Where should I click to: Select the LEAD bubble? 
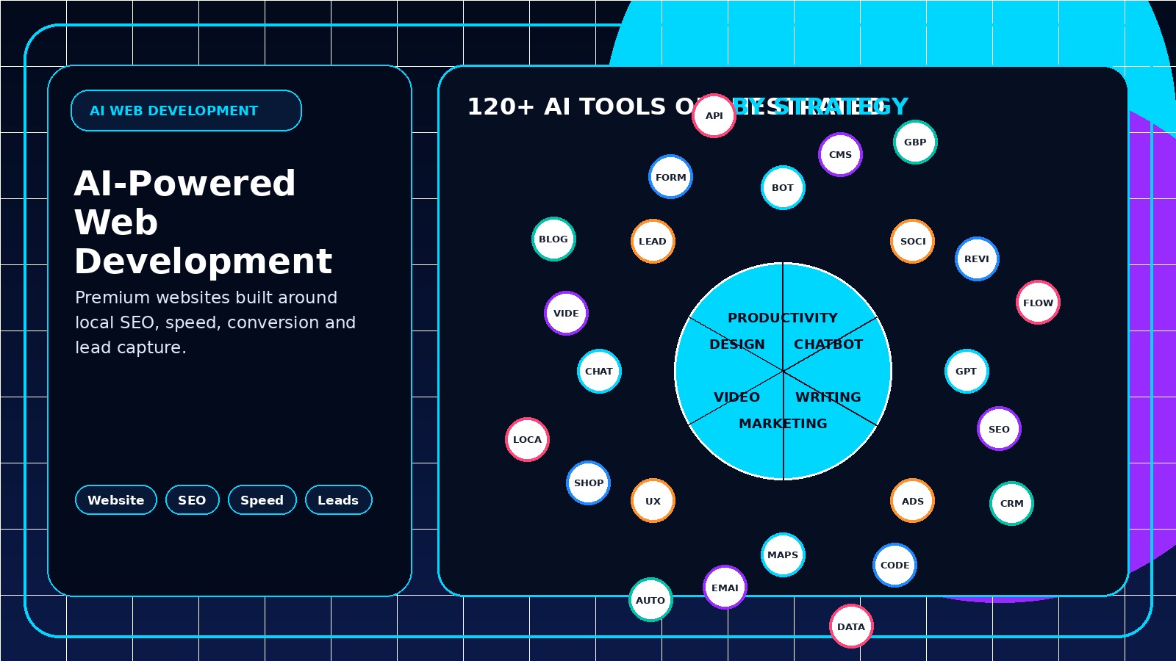(653, 241)
